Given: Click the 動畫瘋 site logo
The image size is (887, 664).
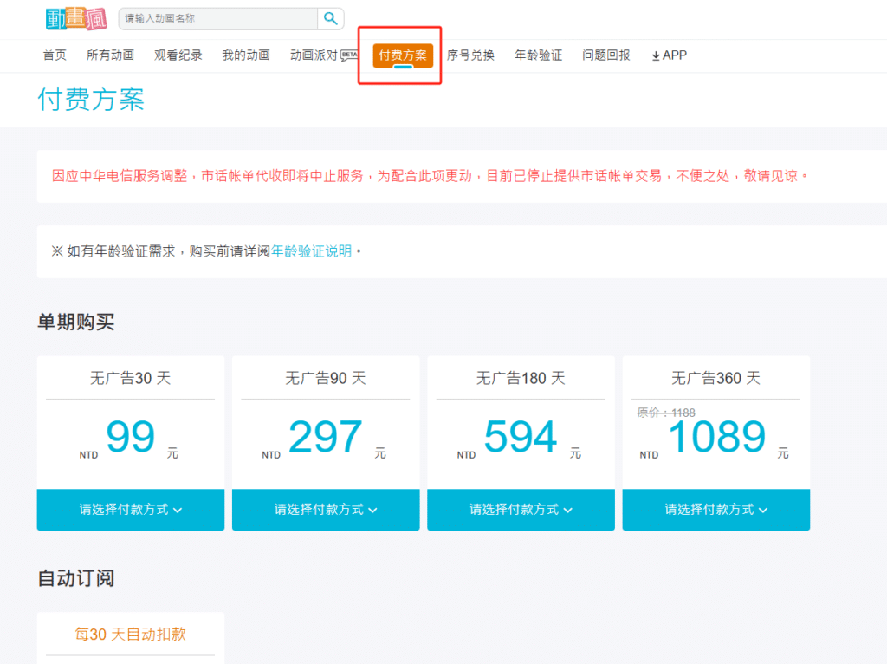Looking at the screenshot, I should pos(75,17).
